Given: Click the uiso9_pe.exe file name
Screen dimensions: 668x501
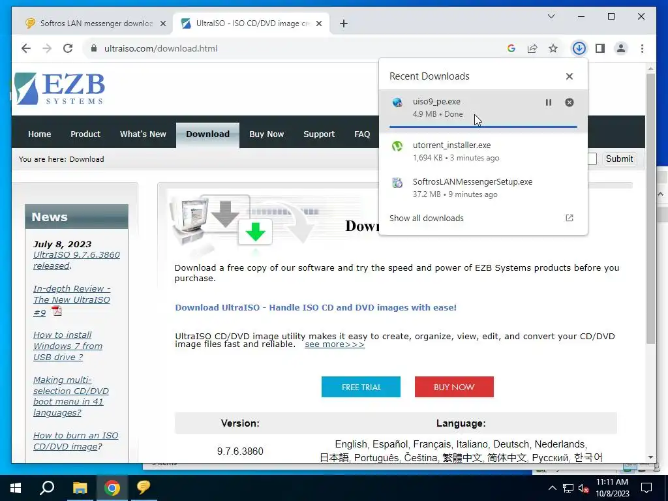Looking at the screenshot, I should (x=436, y=101).
